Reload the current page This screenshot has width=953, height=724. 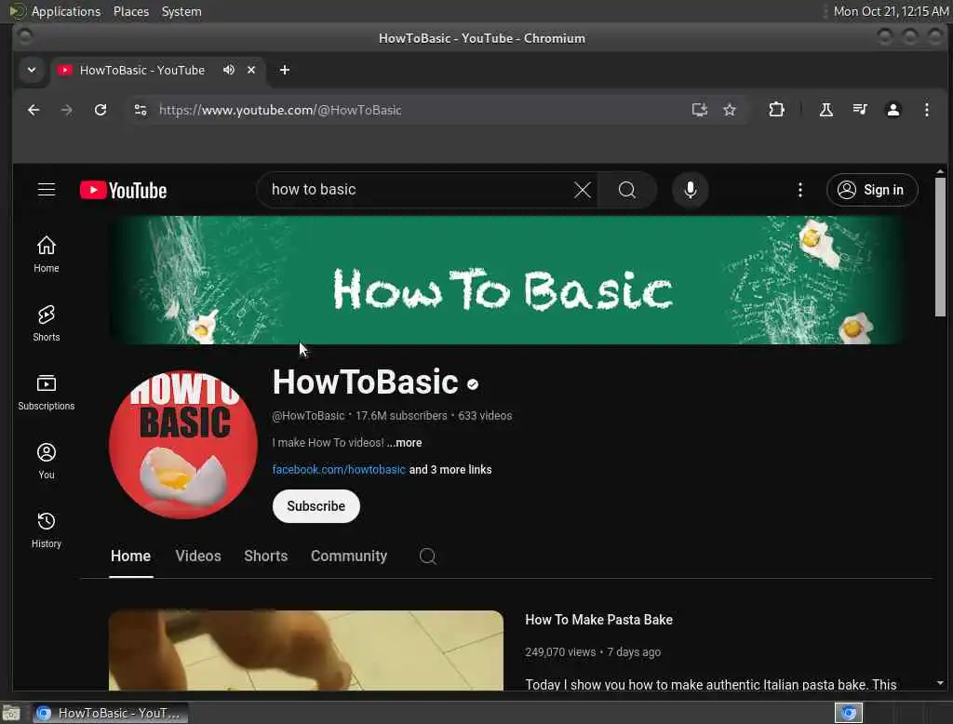pos(101,110)
